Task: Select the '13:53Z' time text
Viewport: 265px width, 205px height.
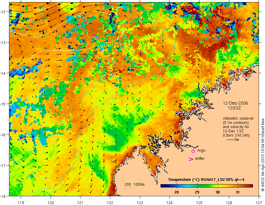Action: tap(234, 108)
